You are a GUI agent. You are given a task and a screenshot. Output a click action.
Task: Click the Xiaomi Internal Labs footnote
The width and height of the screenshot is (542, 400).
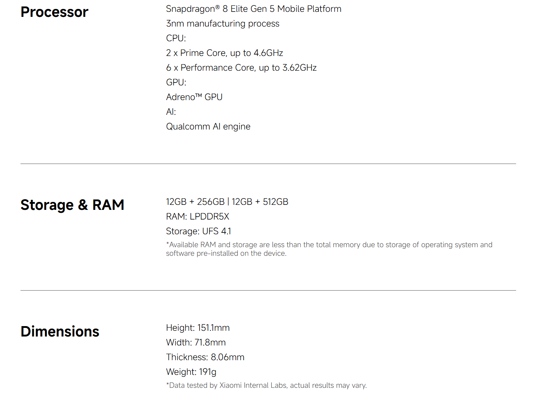coord(266,386)
